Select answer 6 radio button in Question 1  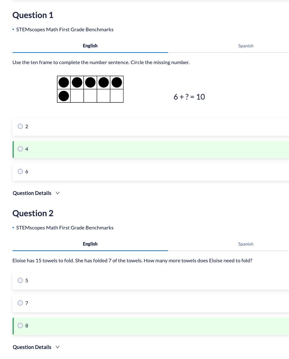tap(20, 171)
